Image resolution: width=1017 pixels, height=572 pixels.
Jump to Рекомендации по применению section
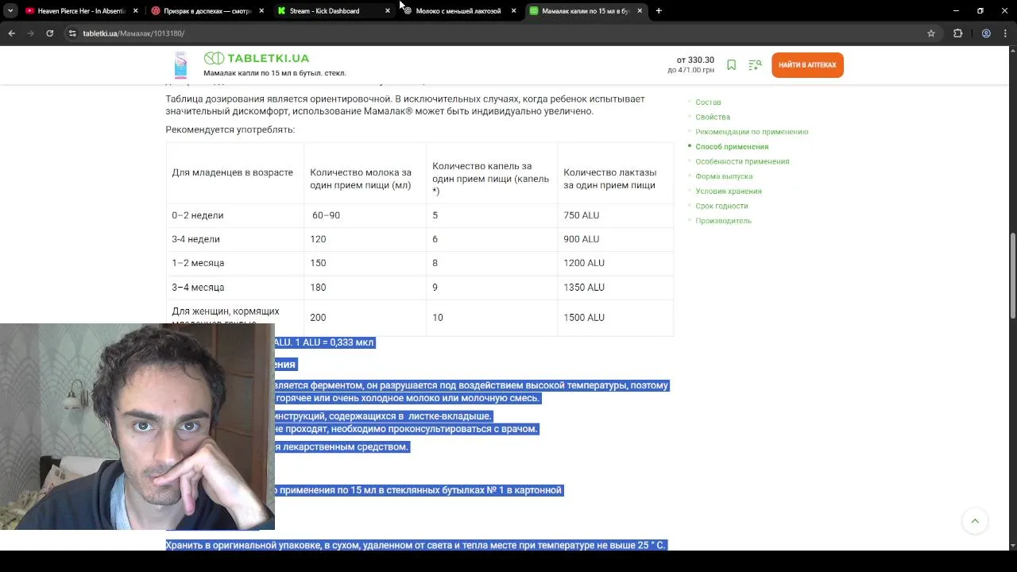[752, 132]
